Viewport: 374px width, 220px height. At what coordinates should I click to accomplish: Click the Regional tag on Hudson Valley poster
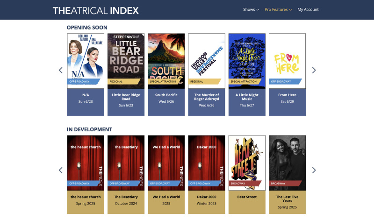[x=204, y=82]
